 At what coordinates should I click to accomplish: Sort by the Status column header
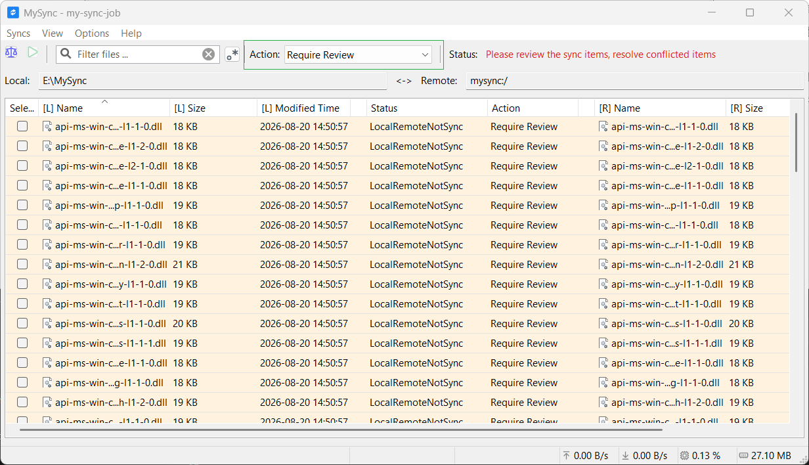[427, 108]
